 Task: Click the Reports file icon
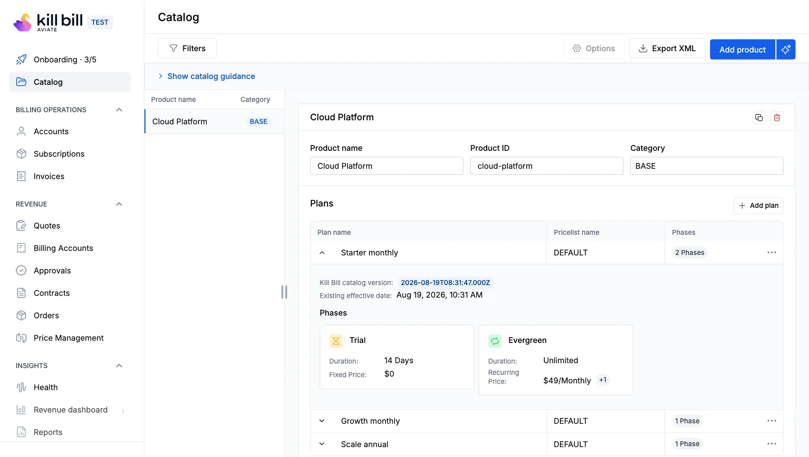click(21, 432)
